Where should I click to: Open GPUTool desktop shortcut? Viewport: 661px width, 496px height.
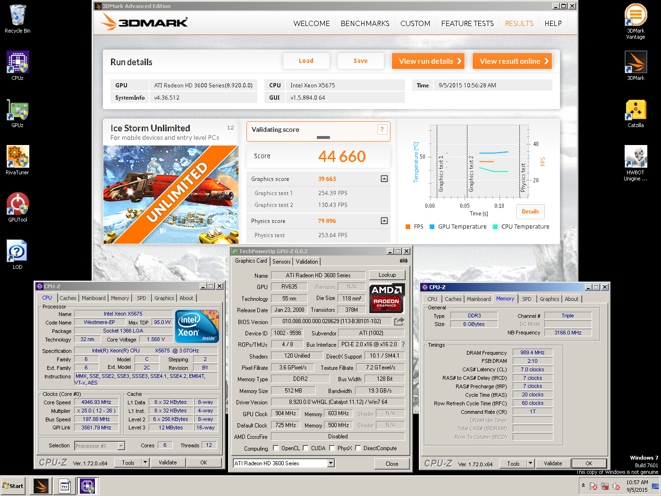click(17, 207)
